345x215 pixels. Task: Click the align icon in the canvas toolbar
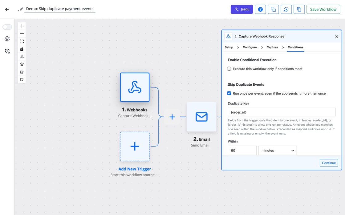tap(22, 64)
